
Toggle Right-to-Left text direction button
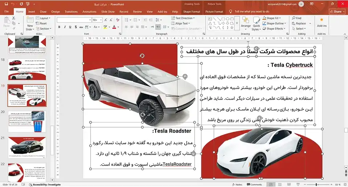tap(158, 27)
